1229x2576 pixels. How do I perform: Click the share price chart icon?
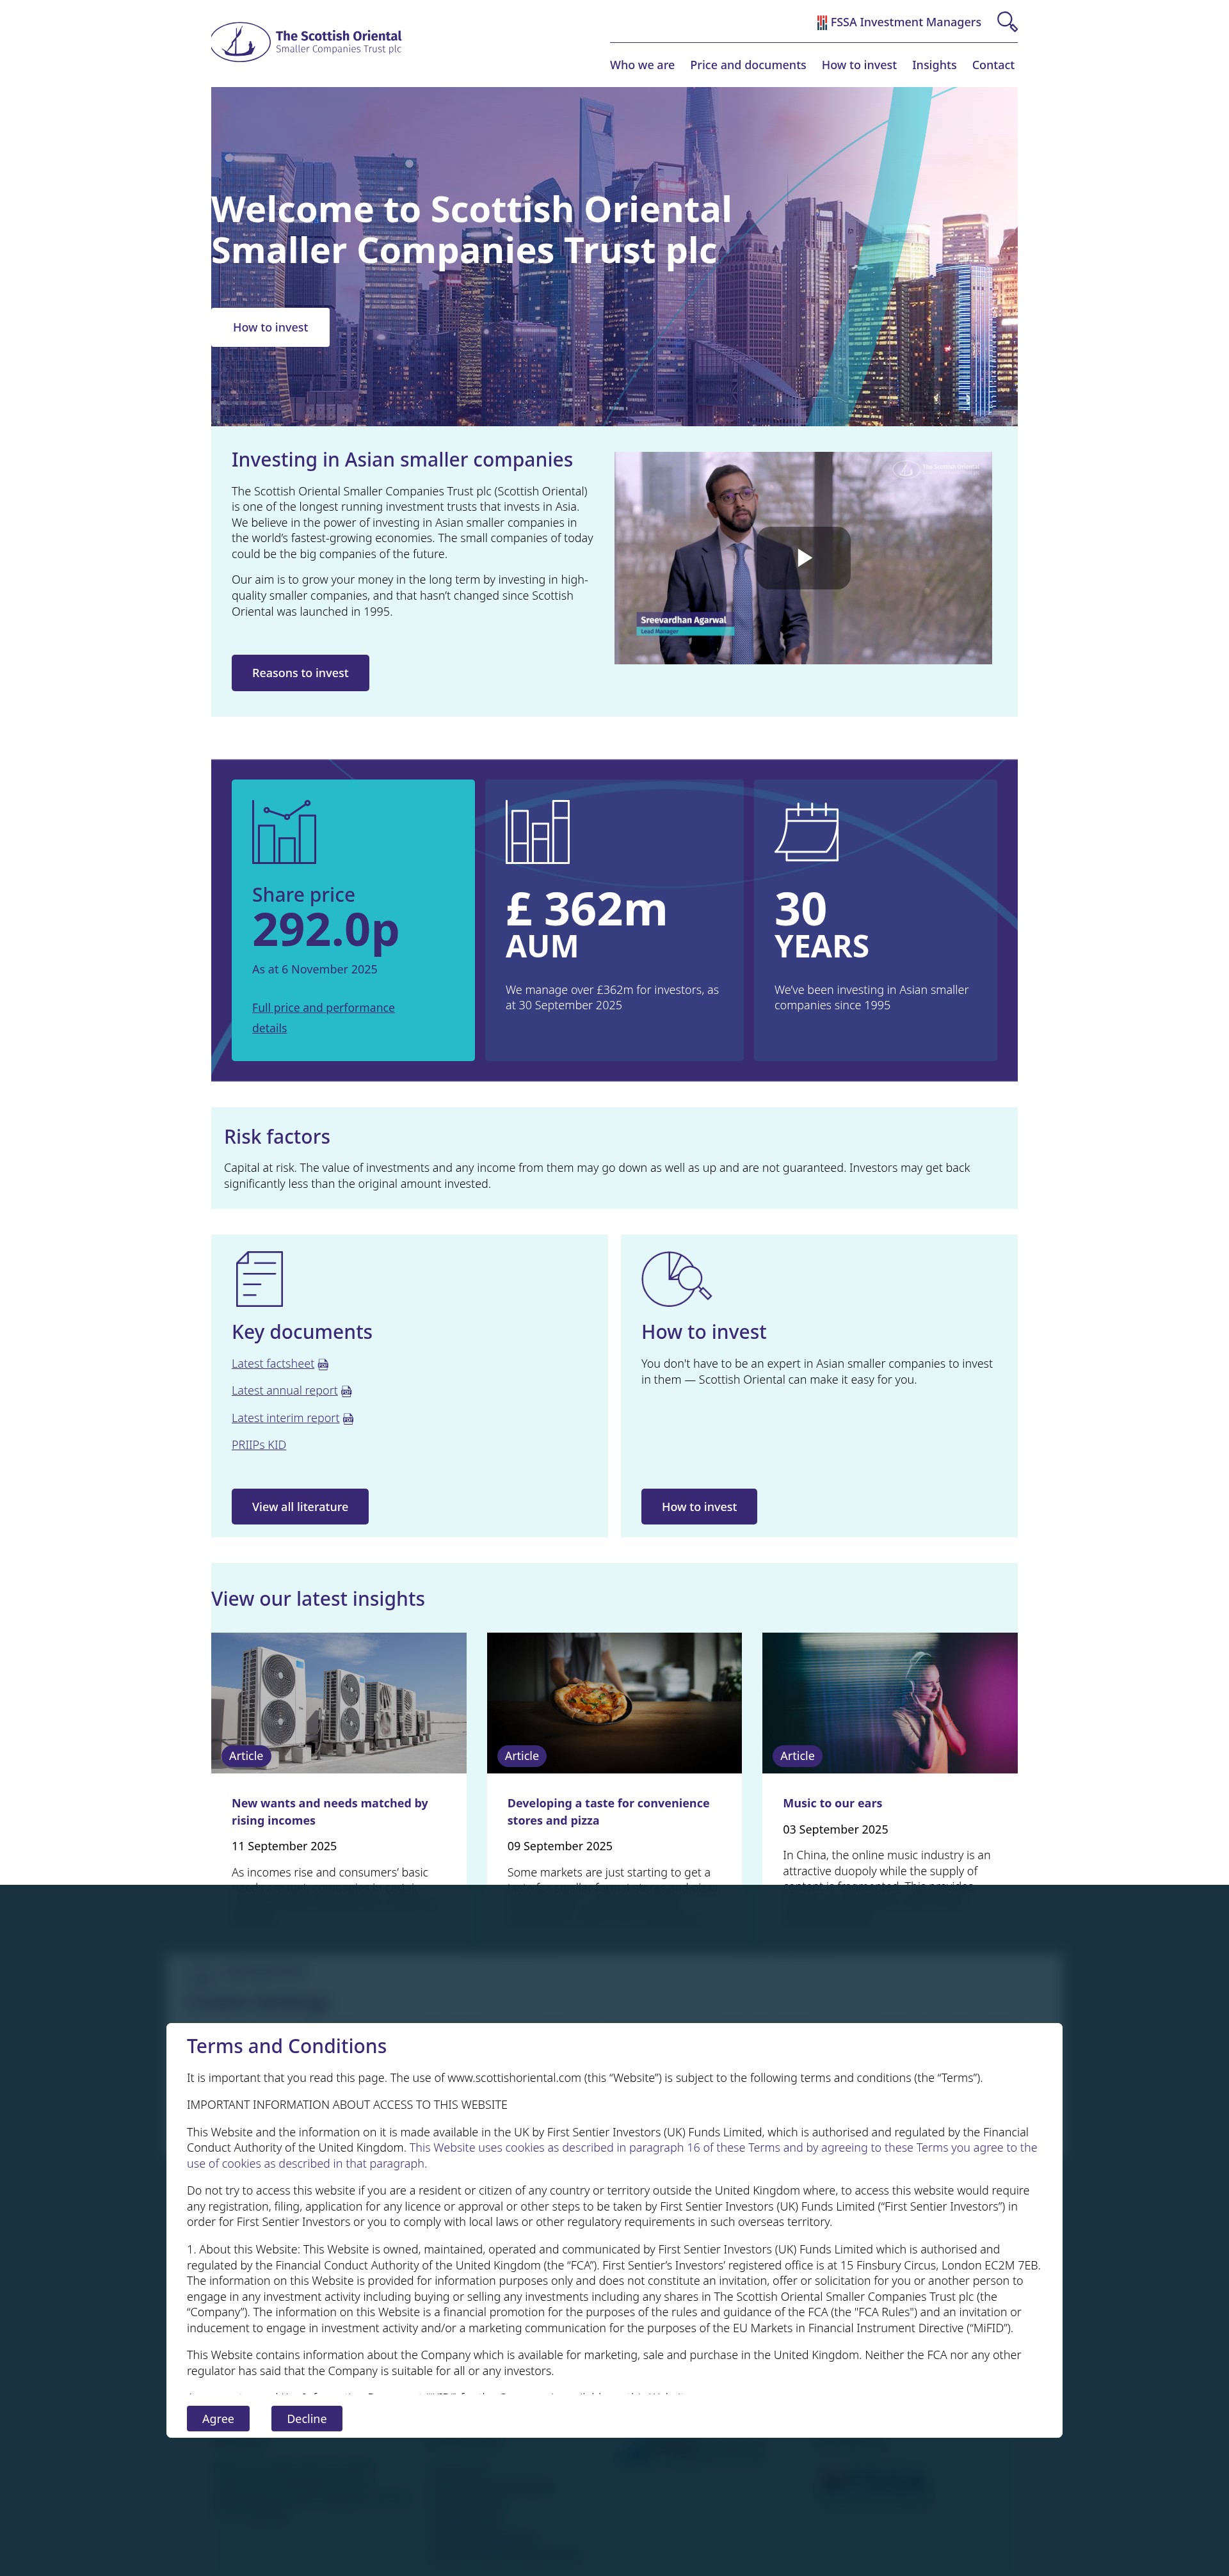[x=284, y=831]
